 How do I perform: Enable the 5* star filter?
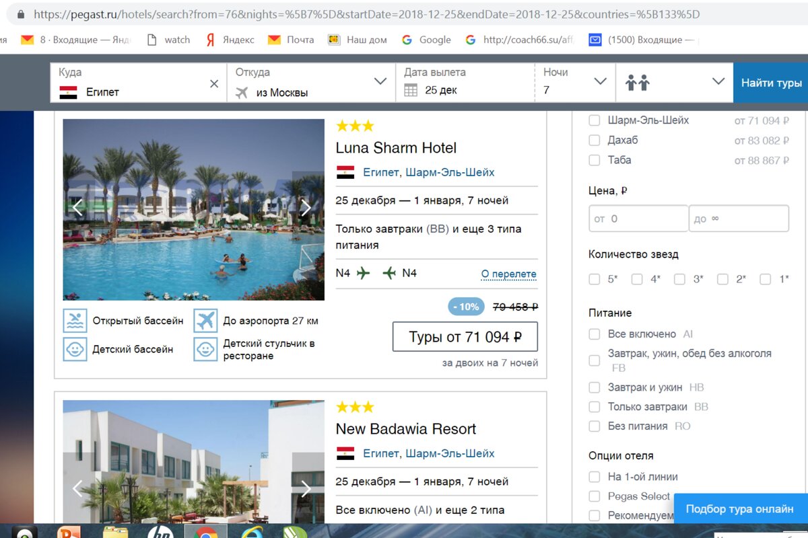pyautogui.click(x=595, y=279)
